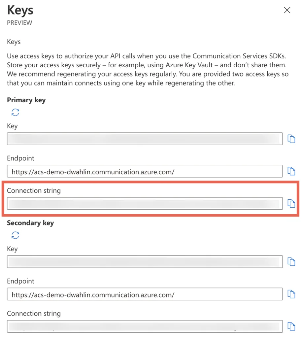Click the PREVIEW label under the title
This screenshot has height=338, width=302.
tap(19, 23)
